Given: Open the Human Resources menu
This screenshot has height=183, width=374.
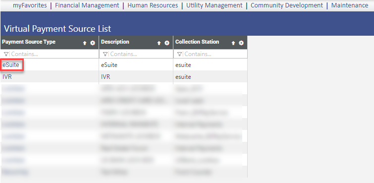Looking at the screenshot, I should tap(153, 5).
